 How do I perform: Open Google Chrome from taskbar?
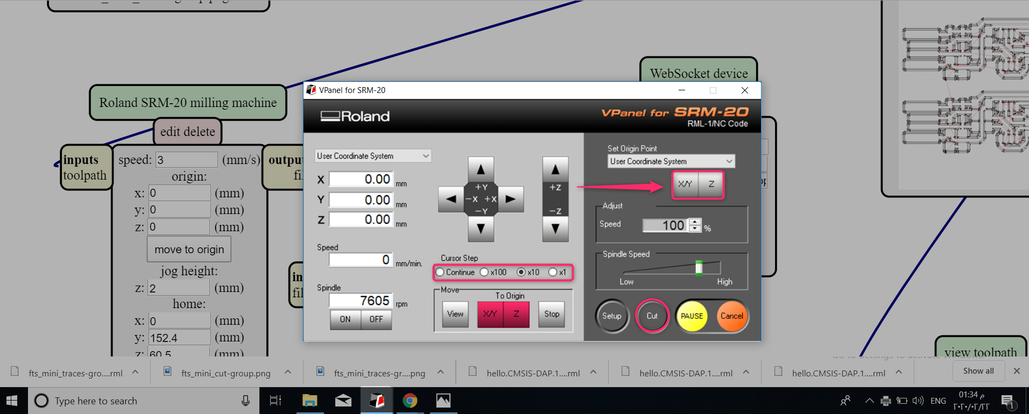tap(410, 401)
